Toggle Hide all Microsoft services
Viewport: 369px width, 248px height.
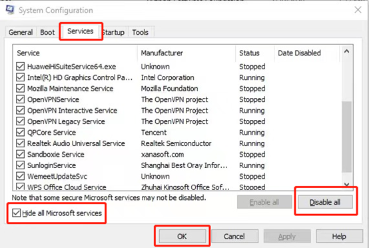[16, 213]
